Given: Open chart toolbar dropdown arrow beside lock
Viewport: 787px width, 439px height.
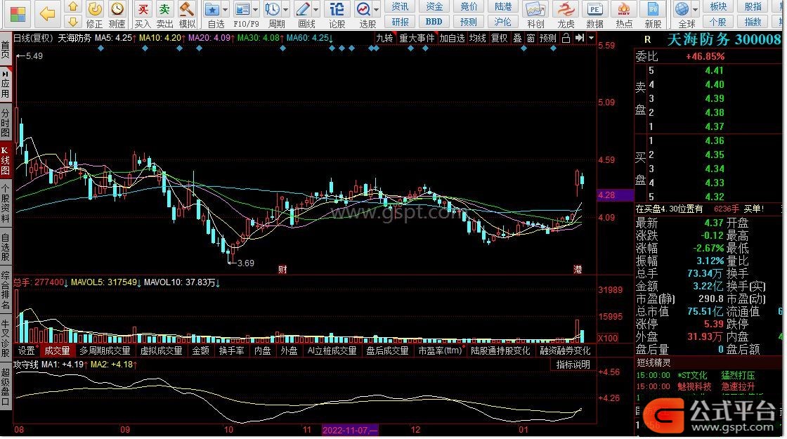Looking at the screenshot, I should coord(591,38).
